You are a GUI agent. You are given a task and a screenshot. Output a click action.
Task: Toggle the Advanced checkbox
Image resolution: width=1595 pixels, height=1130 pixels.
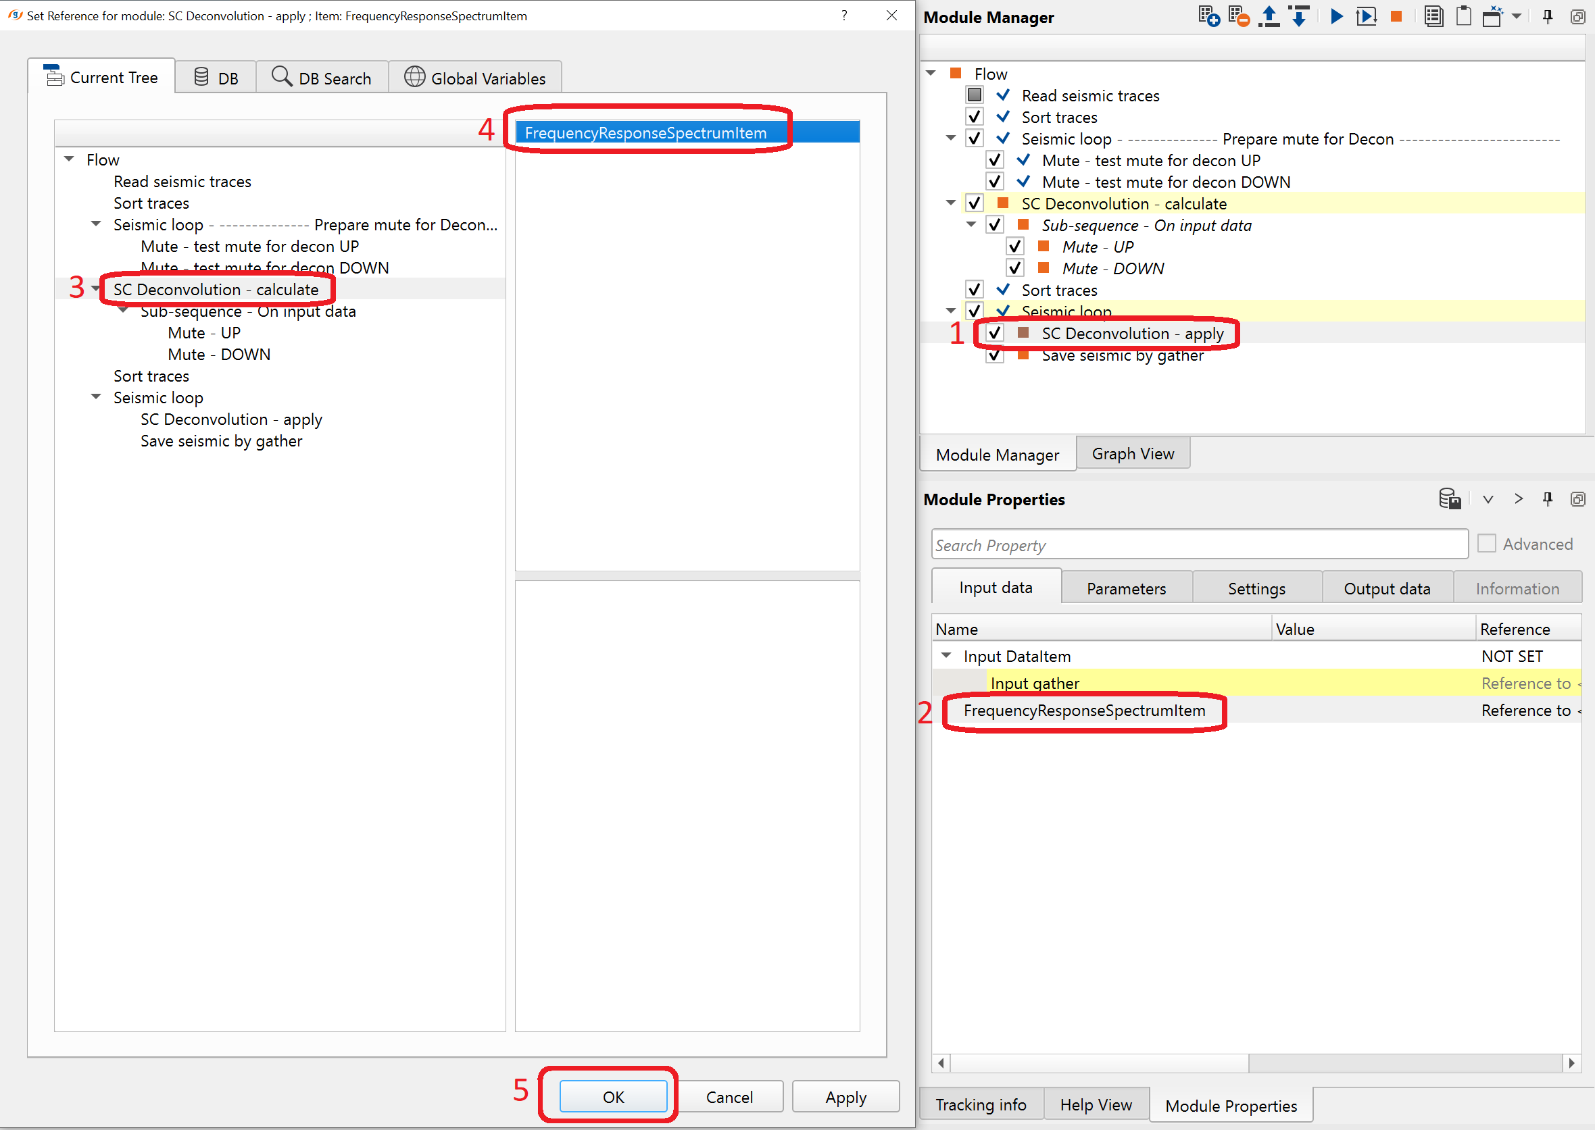point(1486,544)
